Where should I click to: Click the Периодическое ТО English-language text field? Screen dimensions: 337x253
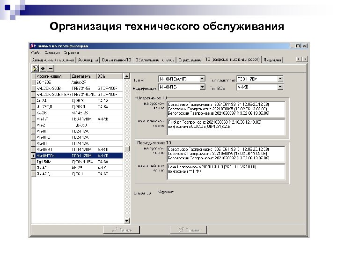pyautogui.click(x=226, y=172)
